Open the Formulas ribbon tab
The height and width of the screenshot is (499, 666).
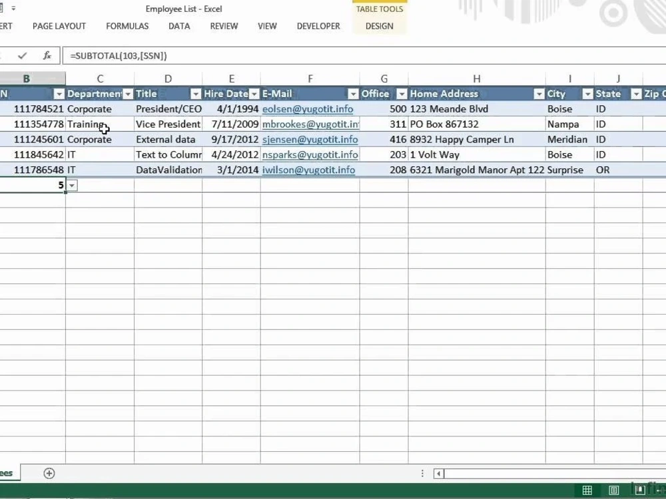coord(127,26)
